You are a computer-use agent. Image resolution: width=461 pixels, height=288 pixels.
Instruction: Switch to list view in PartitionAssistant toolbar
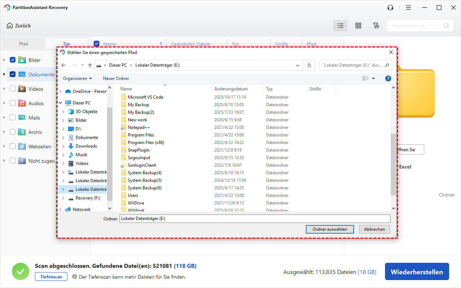340,26
